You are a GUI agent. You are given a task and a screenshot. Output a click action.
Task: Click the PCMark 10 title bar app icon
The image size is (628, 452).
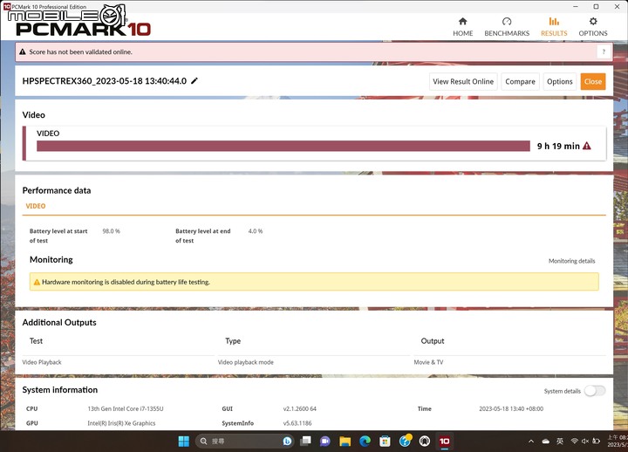tap(7, 6)
